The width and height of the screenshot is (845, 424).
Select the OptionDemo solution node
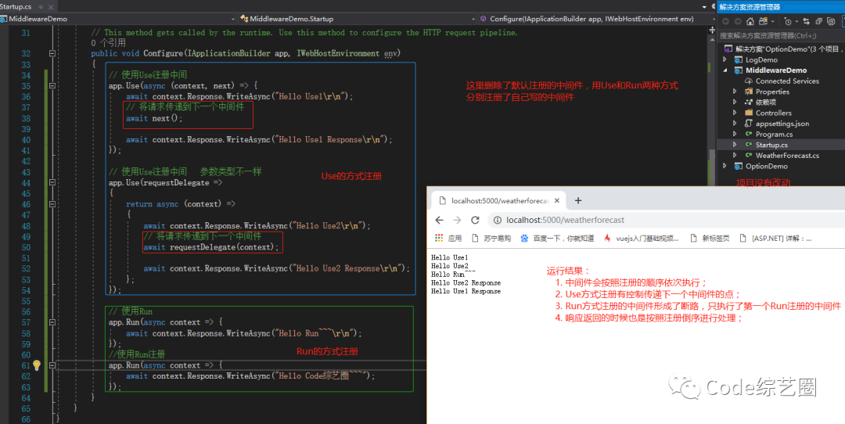pos(782,49)
